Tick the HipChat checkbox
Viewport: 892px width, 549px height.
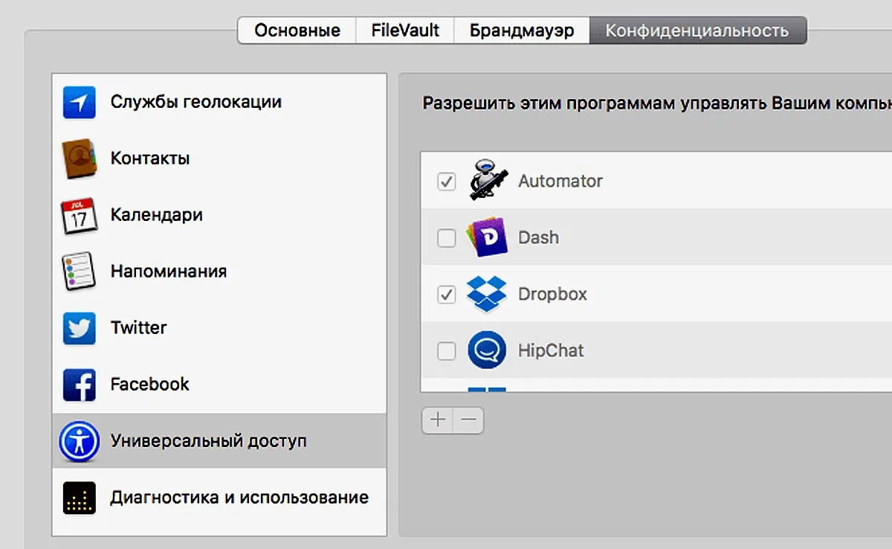coord(446,351)
